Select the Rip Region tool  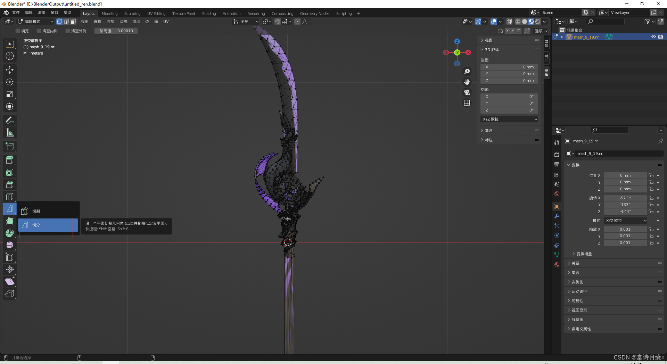tap(10, 294)
